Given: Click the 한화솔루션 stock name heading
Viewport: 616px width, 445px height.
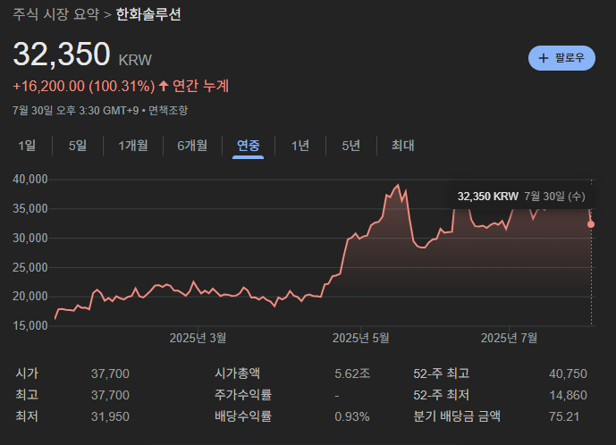Looking at the screenshot, I should click(148, 14).
